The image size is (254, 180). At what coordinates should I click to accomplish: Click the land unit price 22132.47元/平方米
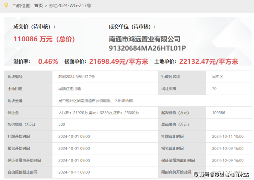tap(209, 61)
